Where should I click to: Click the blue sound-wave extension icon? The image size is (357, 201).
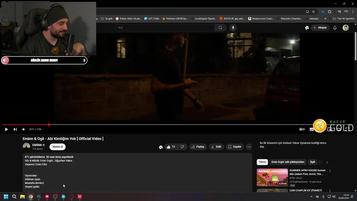point(323,12)
